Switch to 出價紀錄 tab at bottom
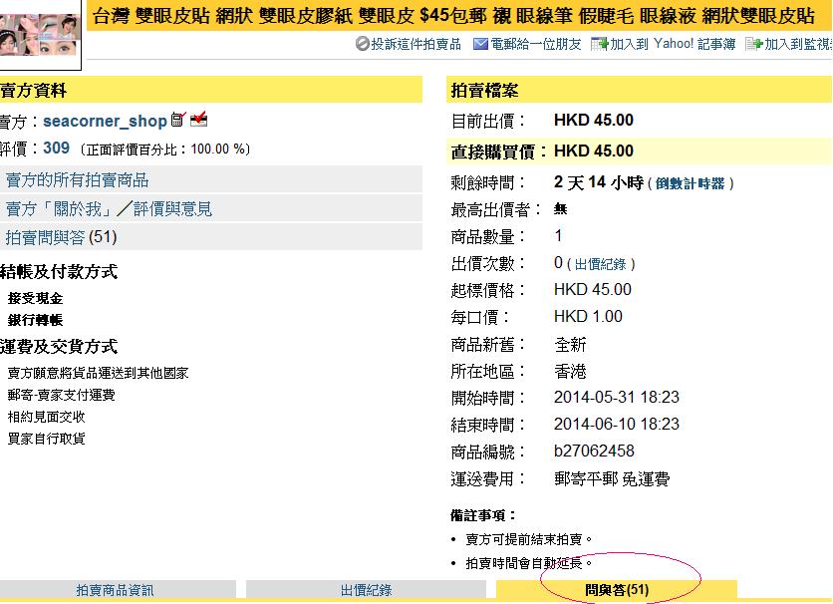This screenshot has height=604, width=833. (x=366, y=590)
